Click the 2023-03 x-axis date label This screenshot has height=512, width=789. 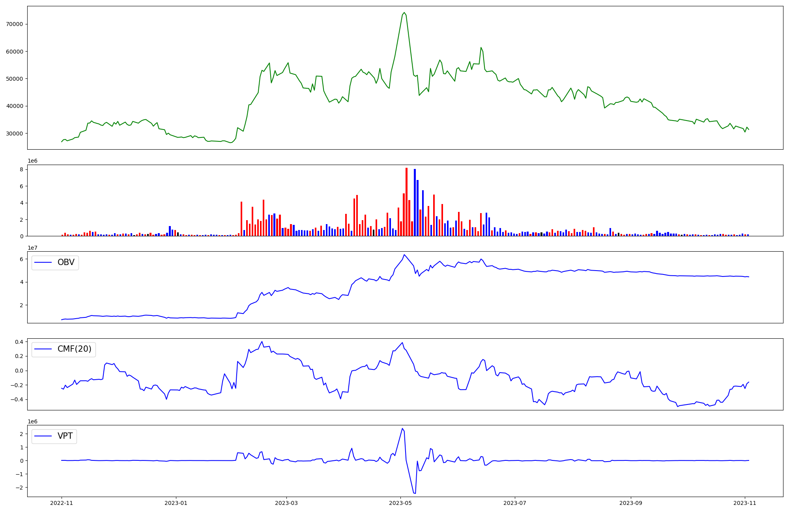coord(286,503)
